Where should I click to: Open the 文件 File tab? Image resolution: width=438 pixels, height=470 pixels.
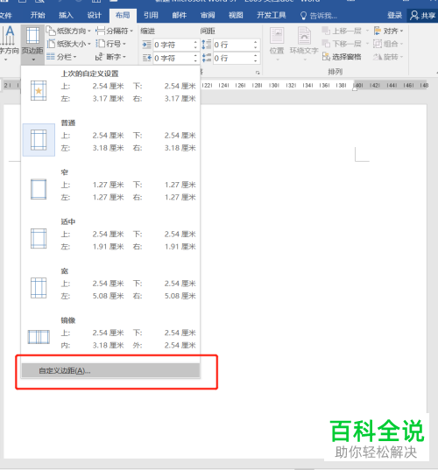click(6, 15)
